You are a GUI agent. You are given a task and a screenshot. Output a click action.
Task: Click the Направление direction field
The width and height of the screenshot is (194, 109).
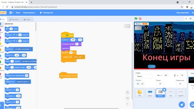point(180,84)
